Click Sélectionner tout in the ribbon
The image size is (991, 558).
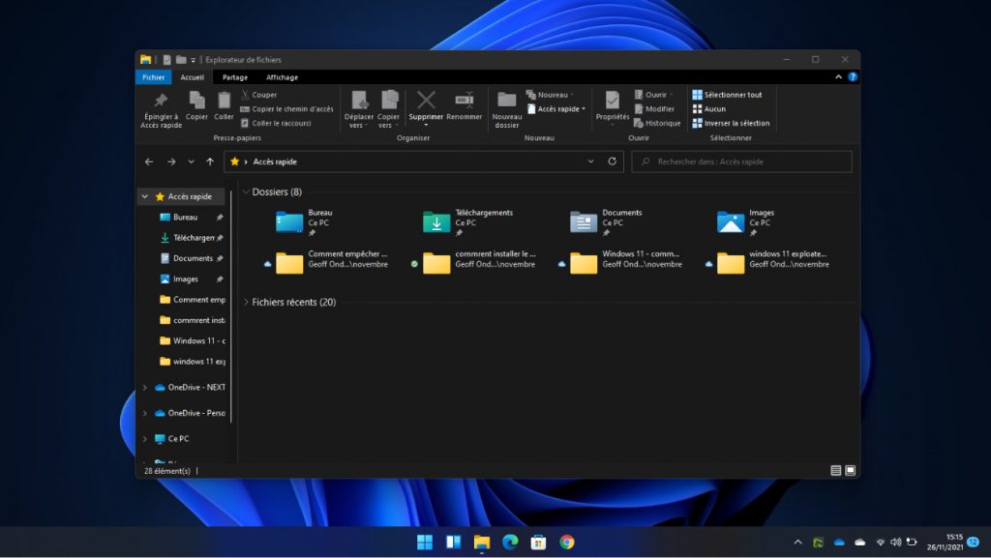pos(732,95)
